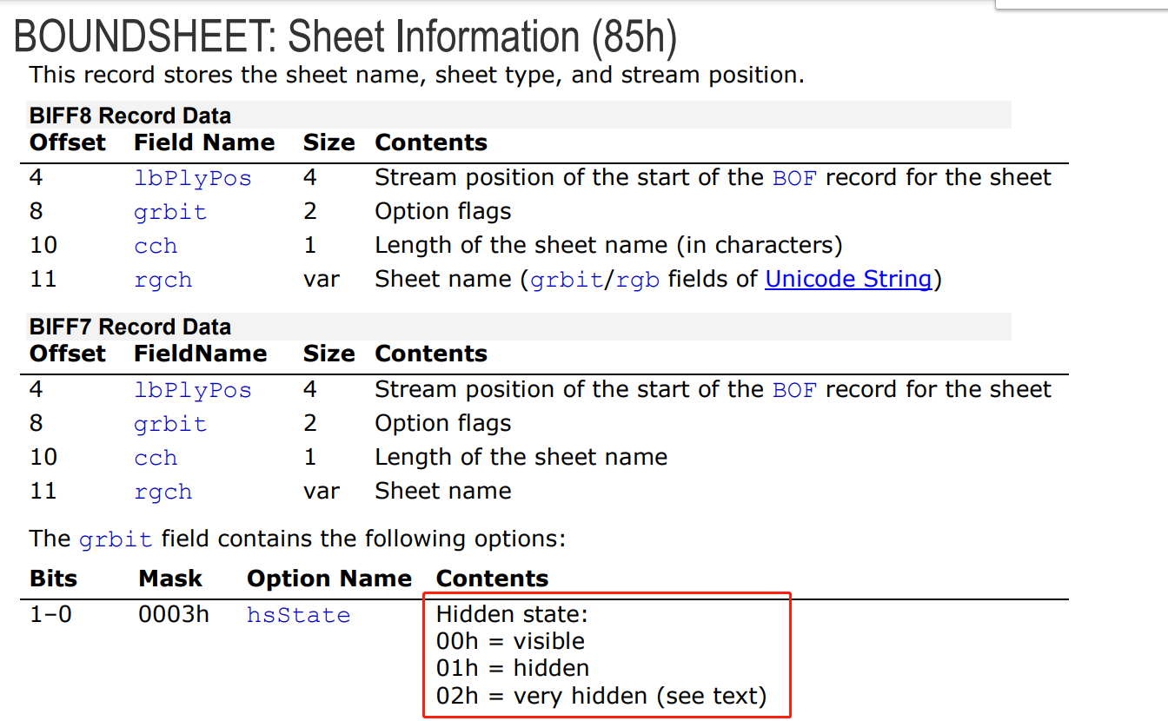This screenshot has width=1168, height=721.
Task: Click cch field name in BIFF7 table
Action: tap(156, 458)
